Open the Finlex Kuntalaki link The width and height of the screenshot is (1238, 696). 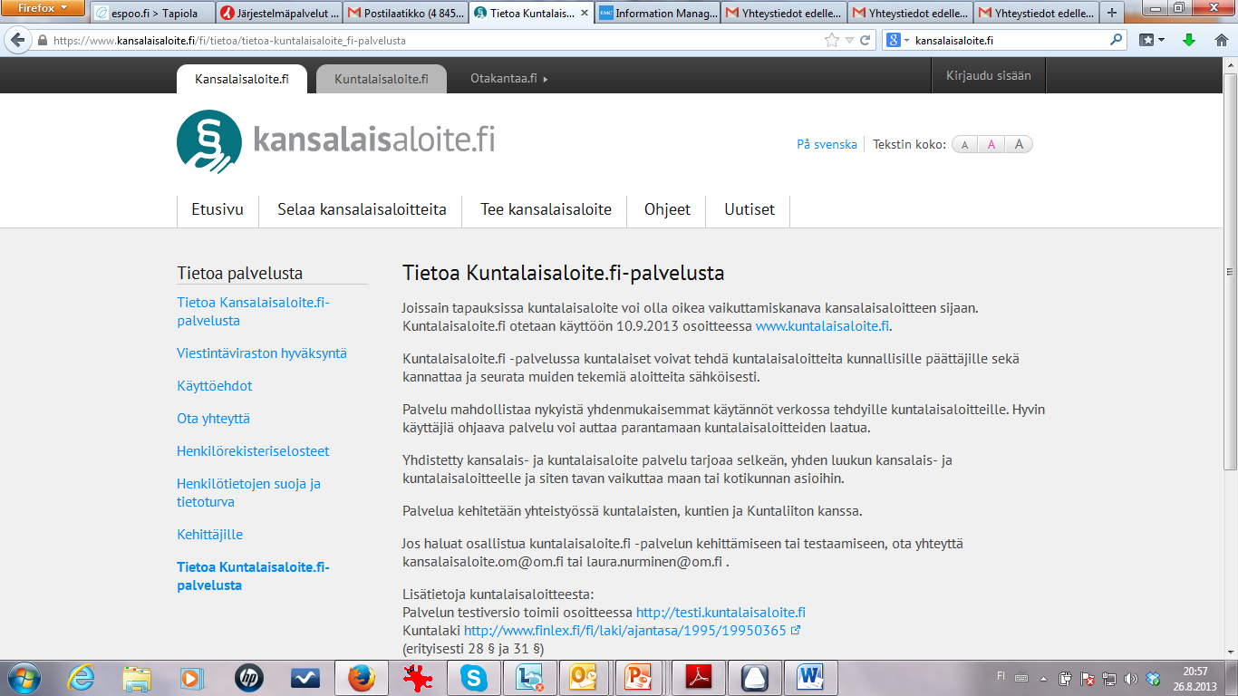[625, 631]
